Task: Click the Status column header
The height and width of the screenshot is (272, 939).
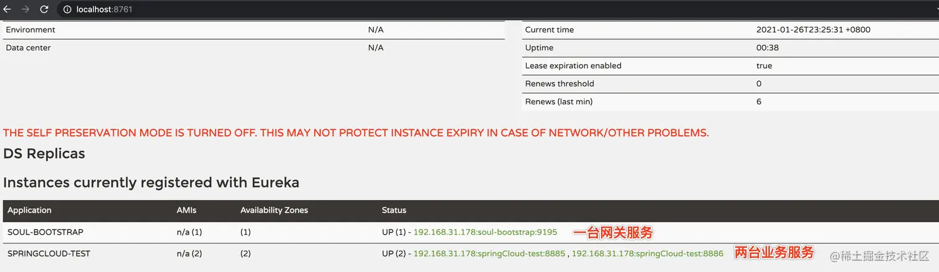Action: point(394,211)
